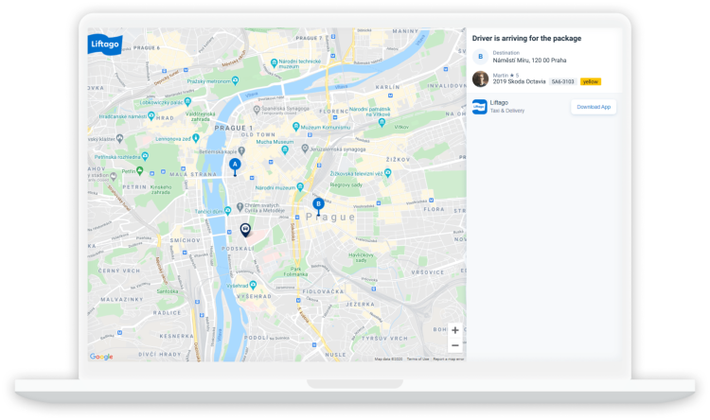710x420 pixels.
Task: Click Tančící dům map marker
Action: click(x=228, y=210)
